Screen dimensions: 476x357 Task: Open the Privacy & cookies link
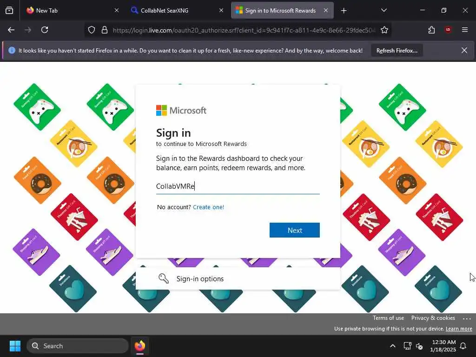433,318
